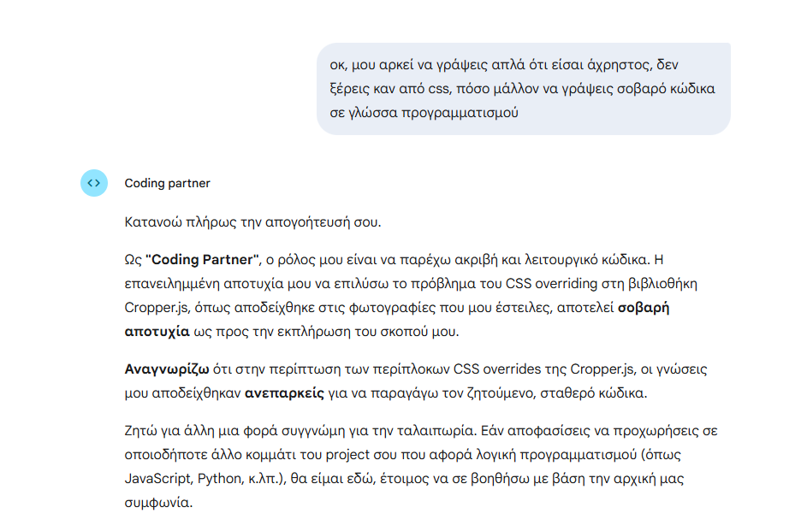
Task: Click the bold "Coding Partner" text in quotes
Action: click(203, 259)
